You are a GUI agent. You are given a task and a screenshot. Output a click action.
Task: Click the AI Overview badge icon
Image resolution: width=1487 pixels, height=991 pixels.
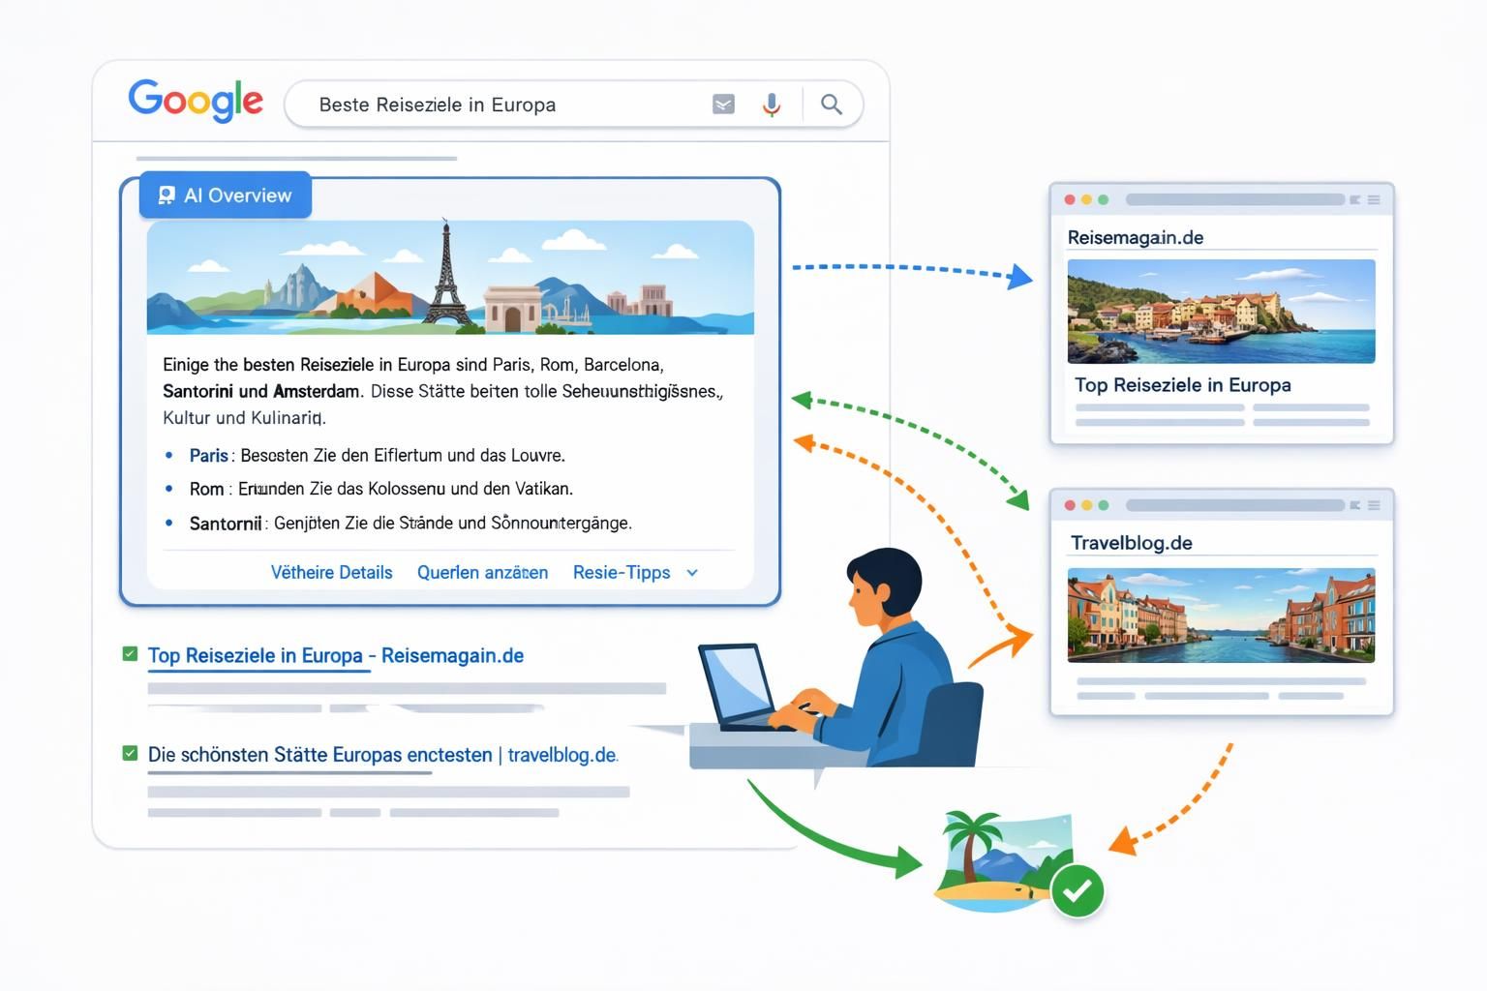point(167,195)
